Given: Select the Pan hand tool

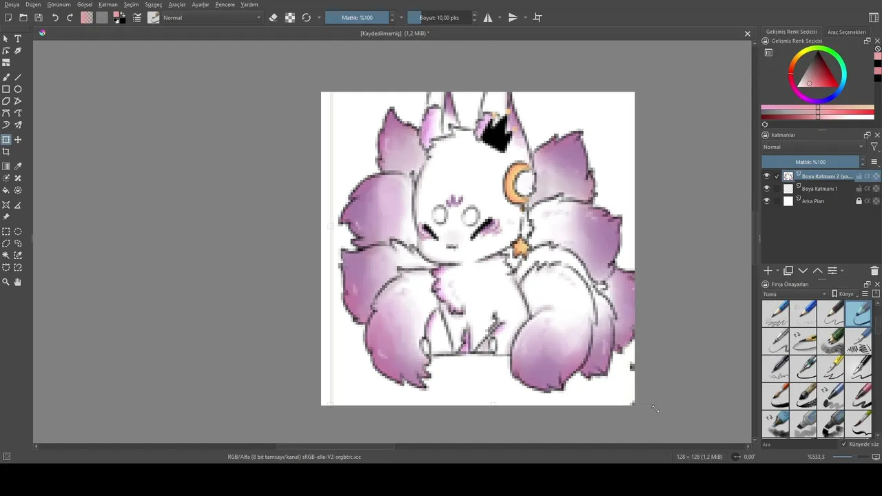Looking at the screenshot, I should pos(18,282).
